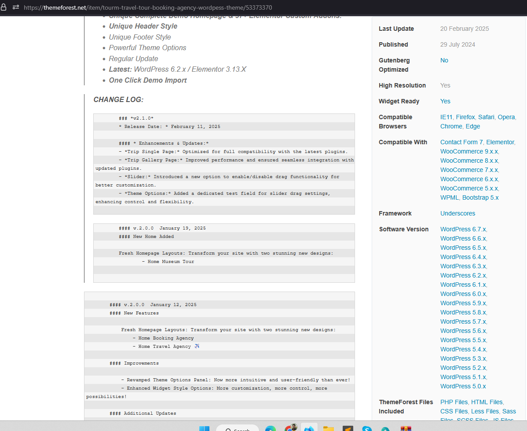Image resolution: width=527 pixels, height=431 pixels.
Task: Click the Elementor compatibility link
Action: [x=500, y=142]
